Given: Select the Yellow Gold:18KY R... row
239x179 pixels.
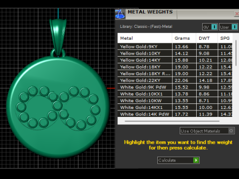Looking at the screenshot, I should click(175, 74).
